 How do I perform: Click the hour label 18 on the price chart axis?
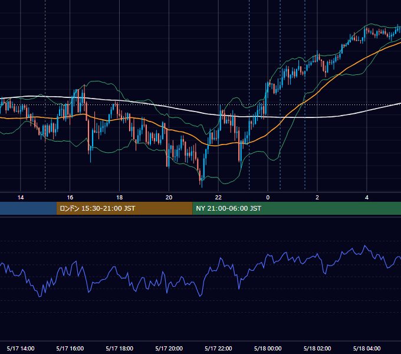click(120, 198)
